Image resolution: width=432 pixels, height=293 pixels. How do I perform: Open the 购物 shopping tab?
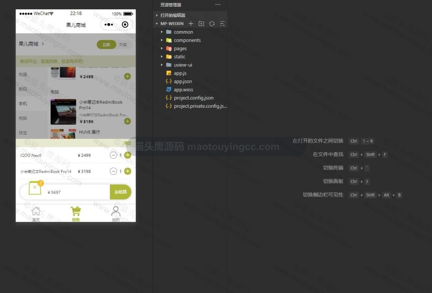[76, 214]
